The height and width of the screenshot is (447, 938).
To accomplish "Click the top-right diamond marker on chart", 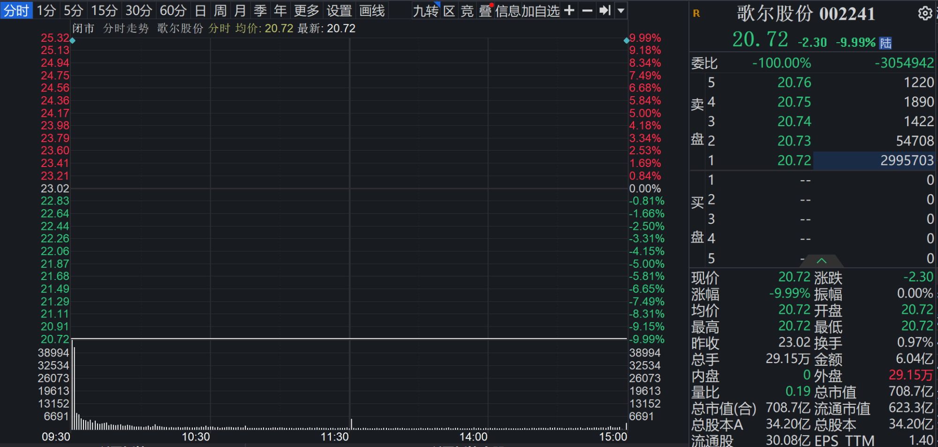I will (x=626, y=41).
